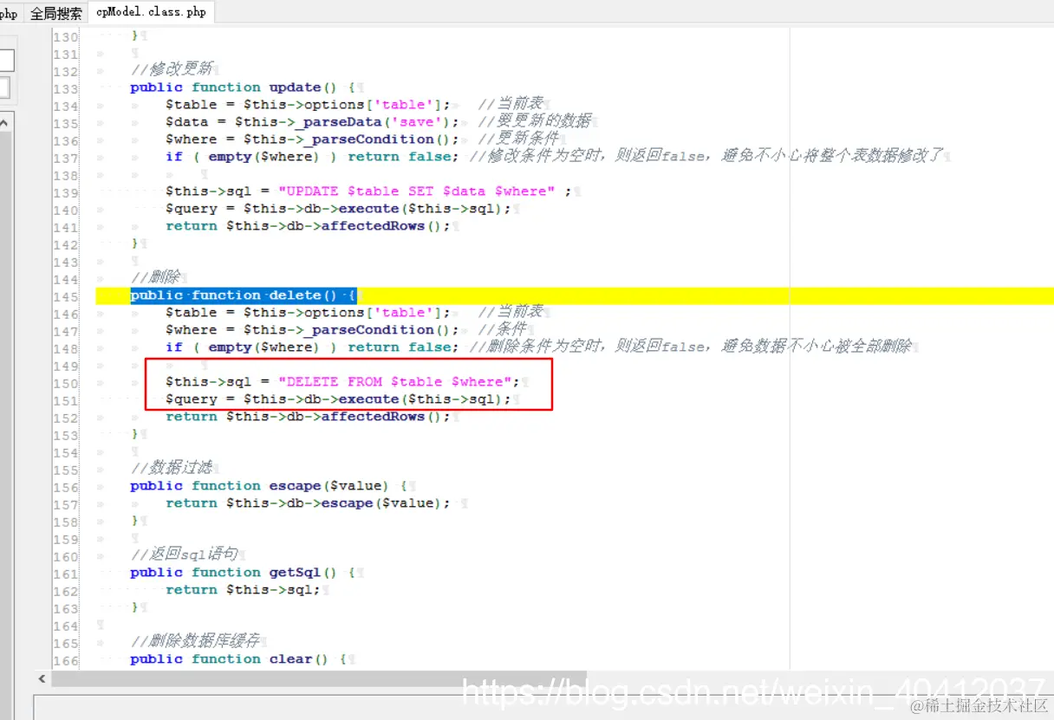This screenshot has height=720, width=1054.
Task: Click 'public function update()' declaration
Action: pos(234,88)
